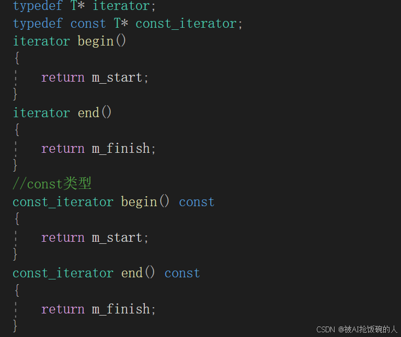Image resolution: width=401 pixels, height=337 pixels.
Task: Click the opening brace under iterator begin()
Action: [x=17, y=58]
